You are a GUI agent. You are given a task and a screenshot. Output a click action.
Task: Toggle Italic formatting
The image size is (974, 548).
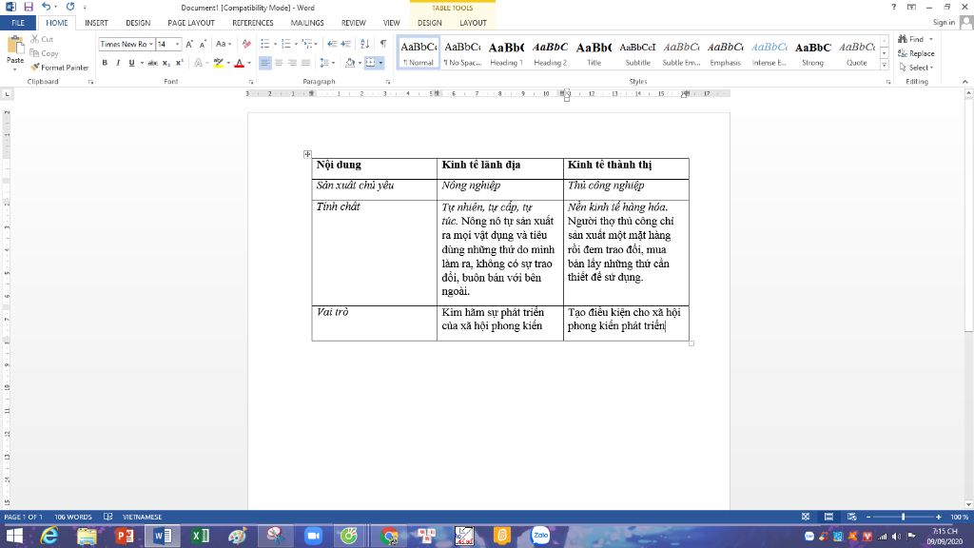pos(118,63)
